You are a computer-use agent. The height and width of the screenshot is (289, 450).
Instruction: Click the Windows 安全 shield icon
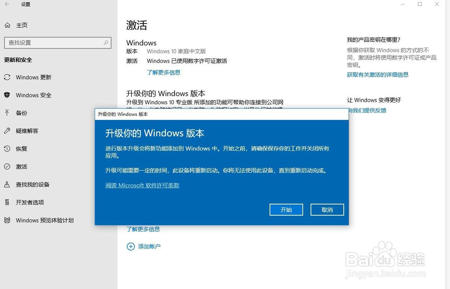tap(7, 95)
